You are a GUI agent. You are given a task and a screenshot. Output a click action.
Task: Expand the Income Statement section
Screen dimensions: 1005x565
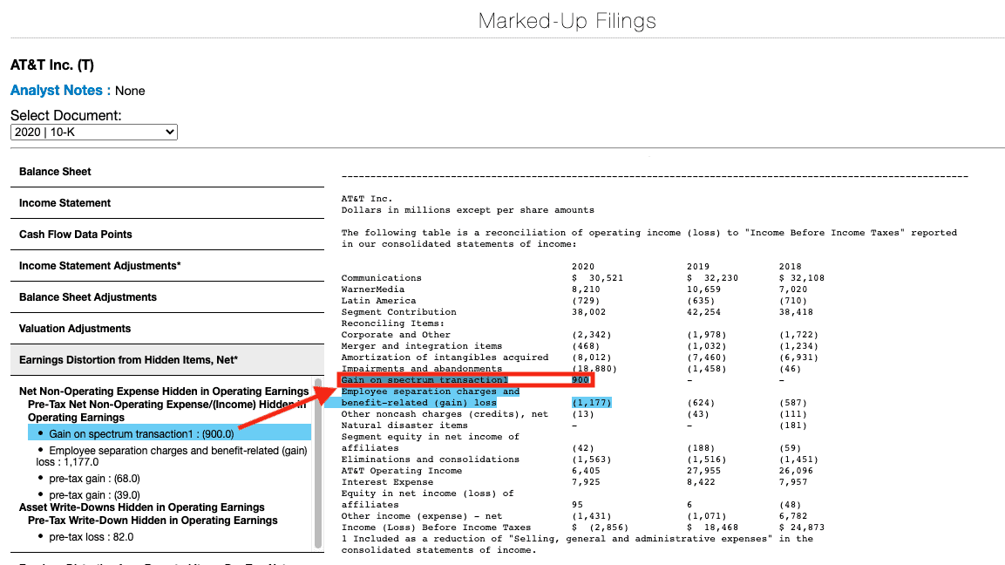tap(167, 203)
